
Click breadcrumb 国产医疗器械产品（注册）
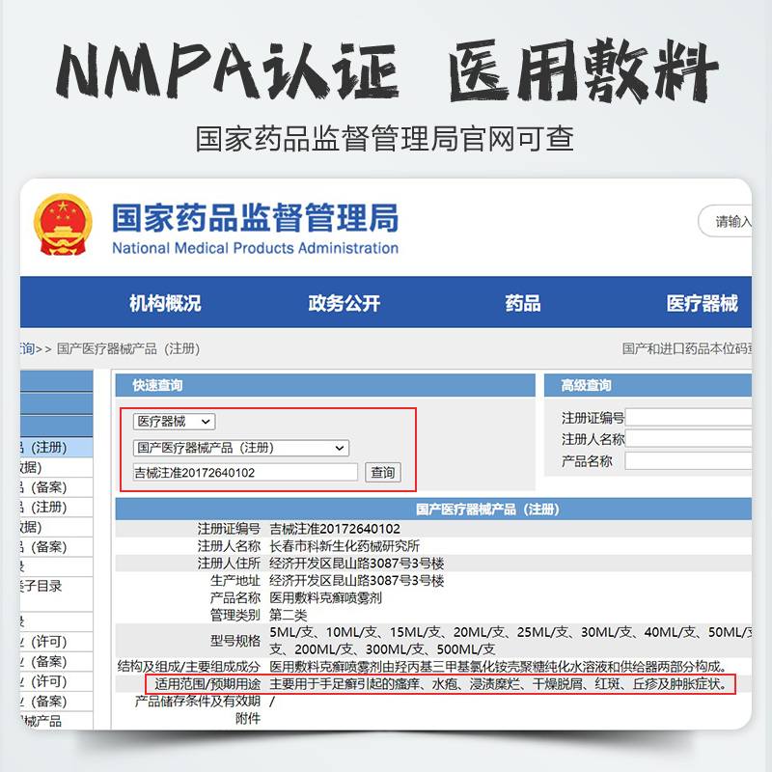click(x=128, y=349)
